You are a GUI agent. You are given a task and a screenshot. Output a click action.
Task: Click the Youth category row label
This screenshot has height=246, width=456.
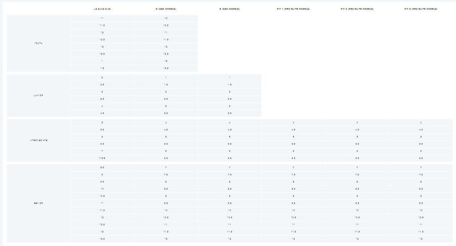38,43
